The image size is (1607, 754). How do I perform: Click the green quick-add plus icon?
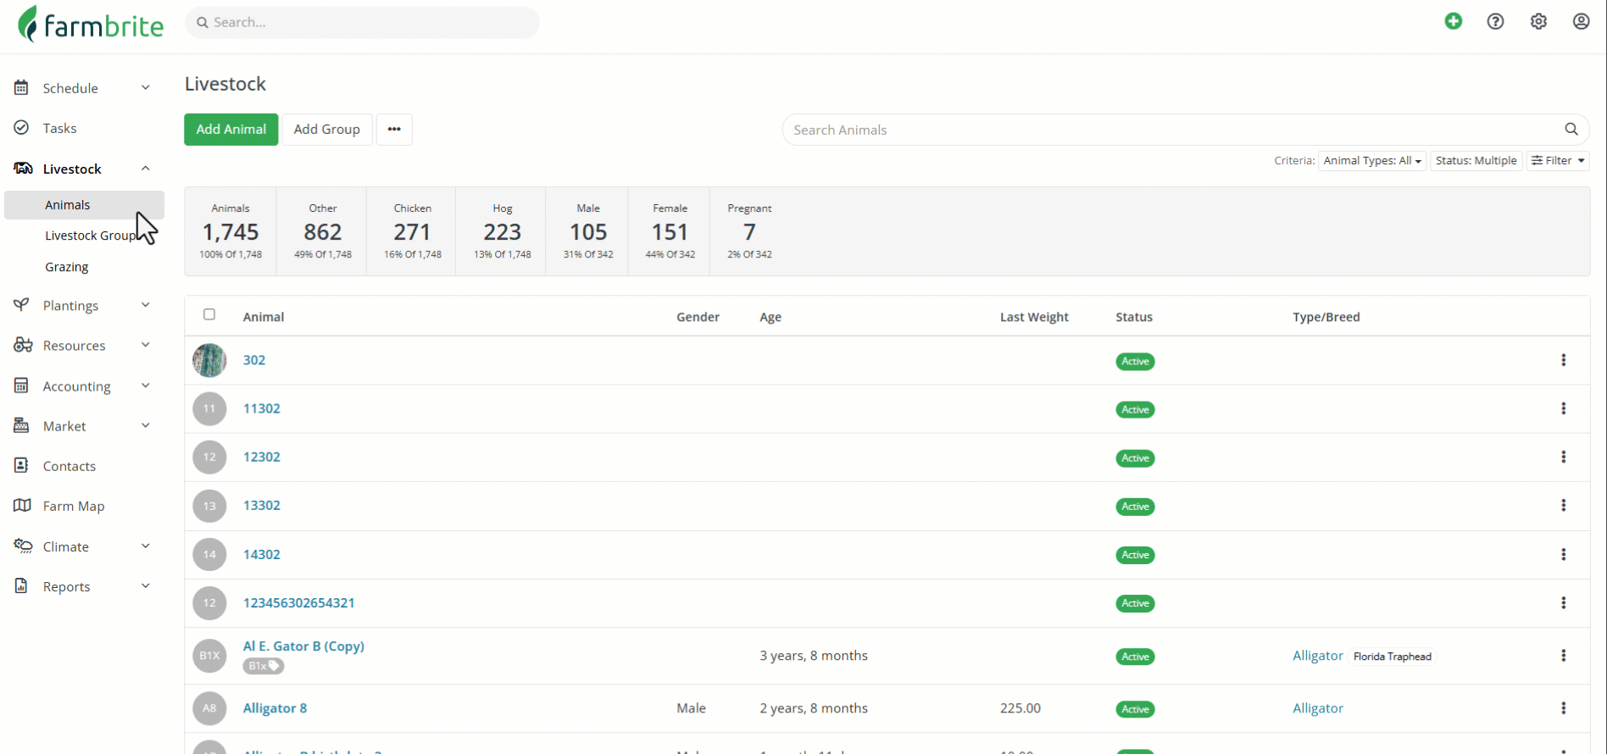click(1454, 21)
